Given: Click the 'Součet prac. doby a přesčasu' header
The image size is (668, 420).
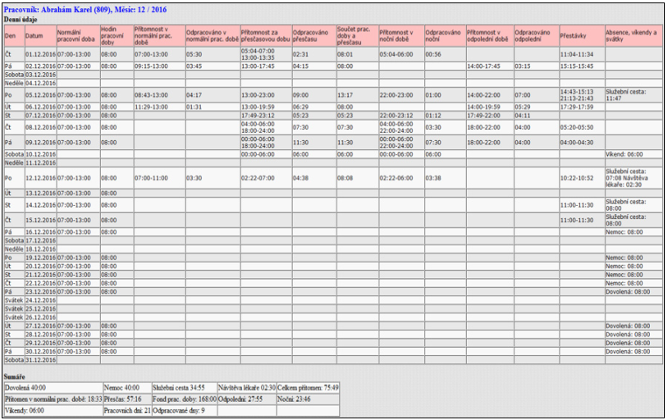Looking at the screenshot, I should 358,36.
